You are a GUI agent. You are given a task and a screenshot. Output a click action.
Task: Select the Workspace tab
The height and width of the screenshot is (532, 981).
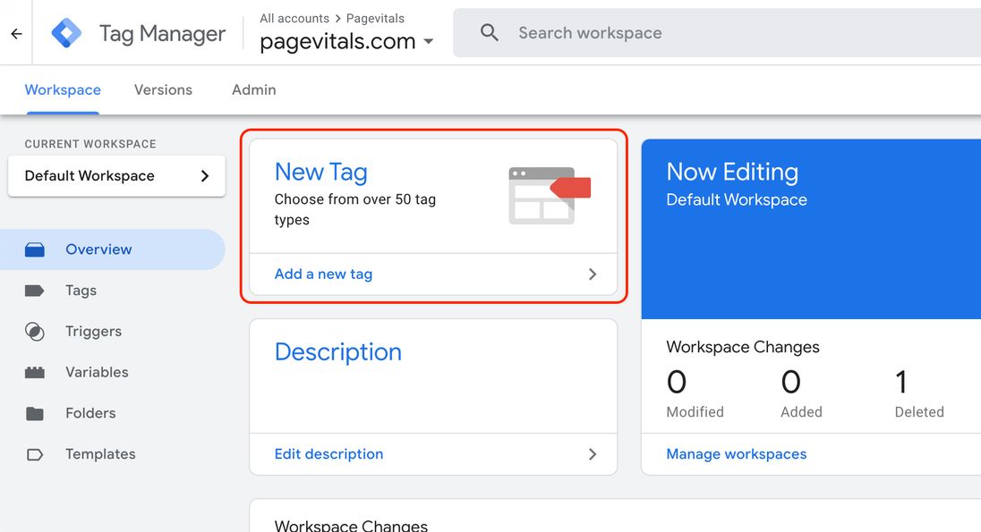click(63, 89)
